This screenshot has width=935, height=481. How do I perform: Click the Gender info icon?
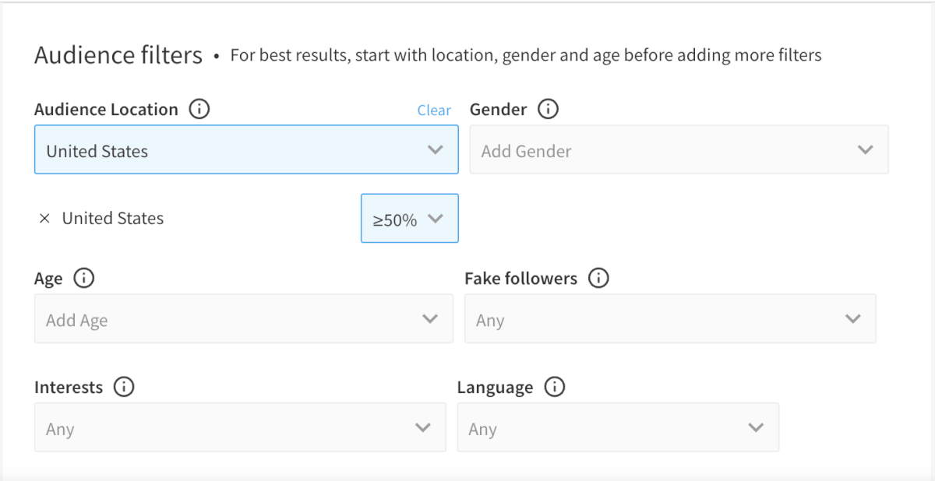(548, 110)
